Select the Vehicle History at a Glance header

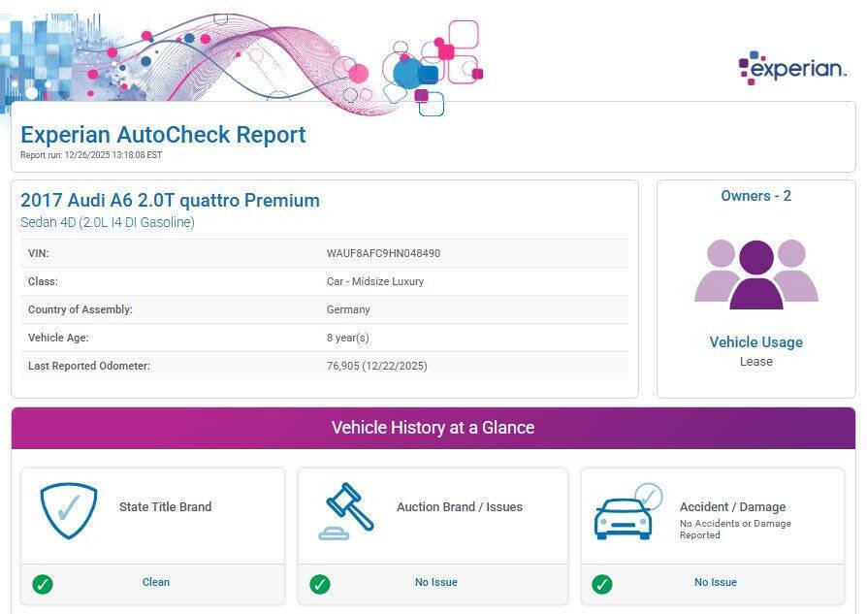[x=433, y=428]
